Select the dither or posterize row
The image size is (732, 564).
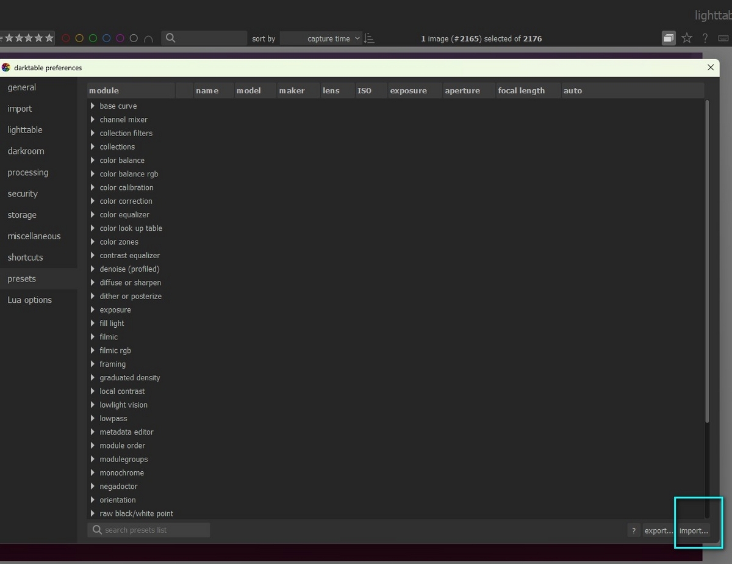click(395, 296)
